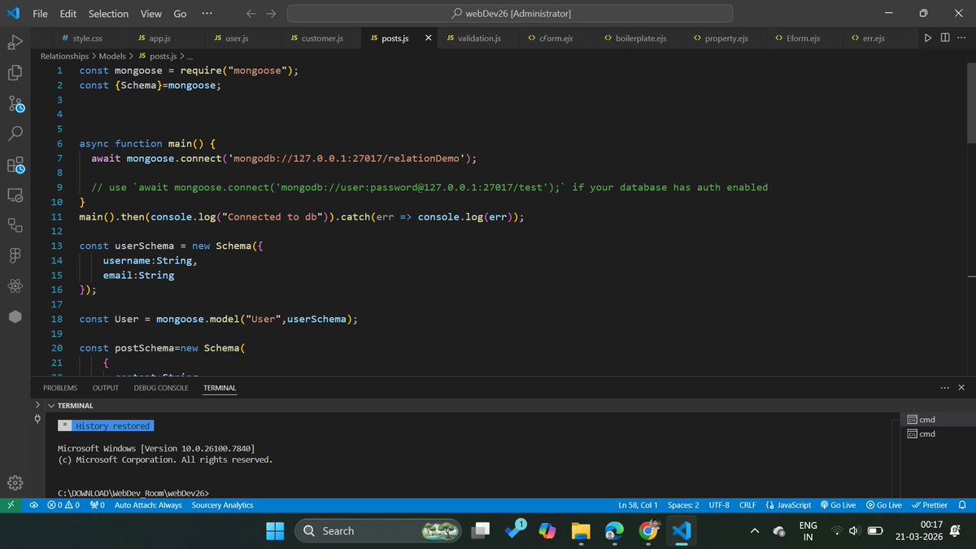Open the Go menu

[x=180, y=14]
